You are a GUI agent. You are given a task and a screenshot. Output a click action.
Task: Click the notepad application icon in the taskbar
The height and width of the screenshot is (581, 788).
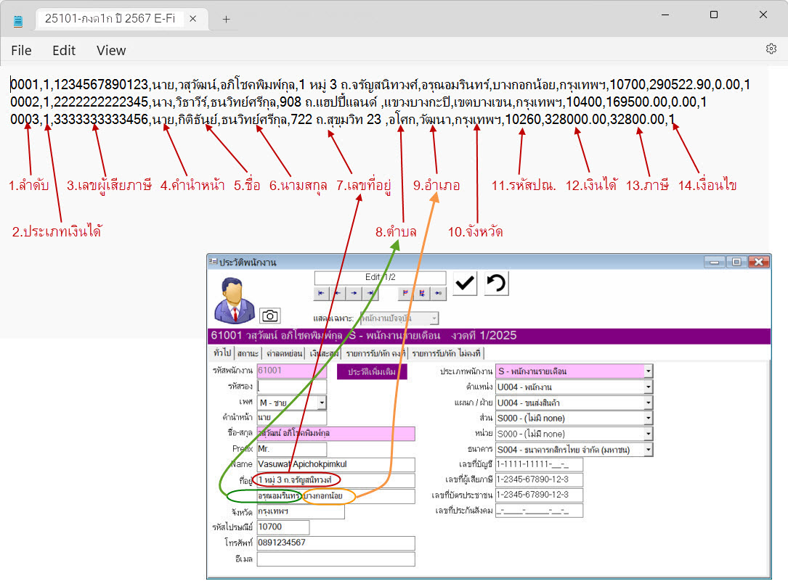16,20
